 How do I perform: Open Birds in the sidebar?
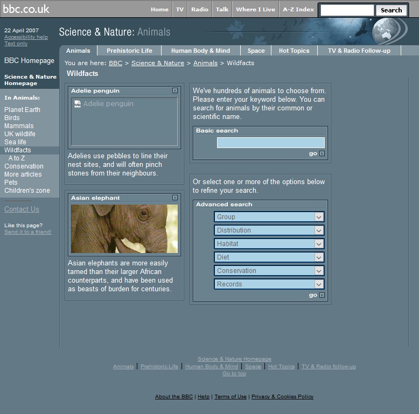12,118
